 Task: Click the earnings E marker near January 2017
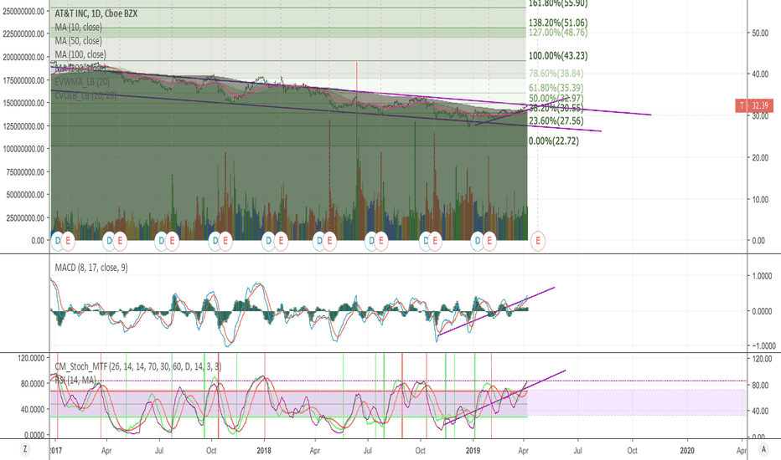[68, 241]
